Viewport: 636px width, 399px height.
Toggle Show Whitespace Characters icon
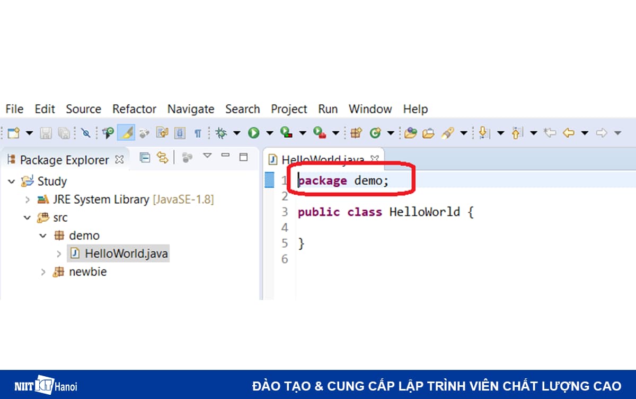(198, 132)
